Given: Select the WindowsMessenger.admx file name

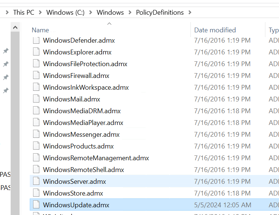Looking at the screenshot, I should tap(81, 134).
